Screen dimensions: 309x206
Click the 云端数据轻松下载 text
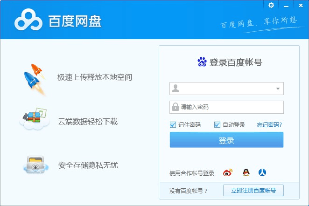click(88, 121)
